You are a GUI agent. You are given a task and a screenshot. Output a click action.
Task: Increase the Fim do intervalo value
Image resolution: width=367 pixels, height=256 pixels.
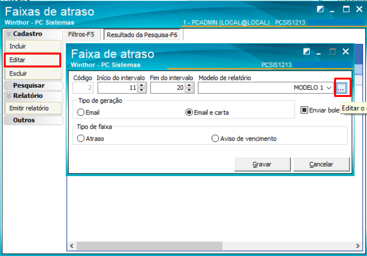pos(189,85)
